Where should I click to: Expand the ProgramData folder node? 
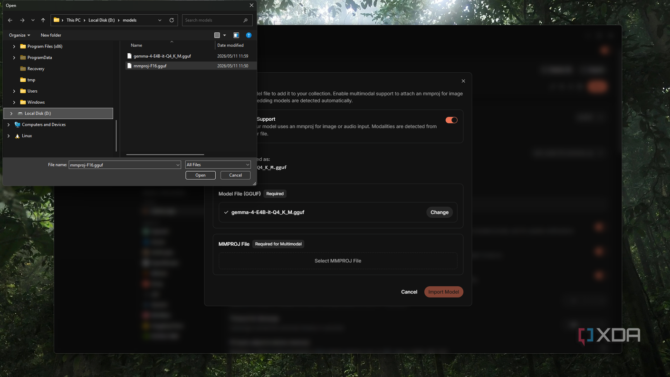click(14, 58)
